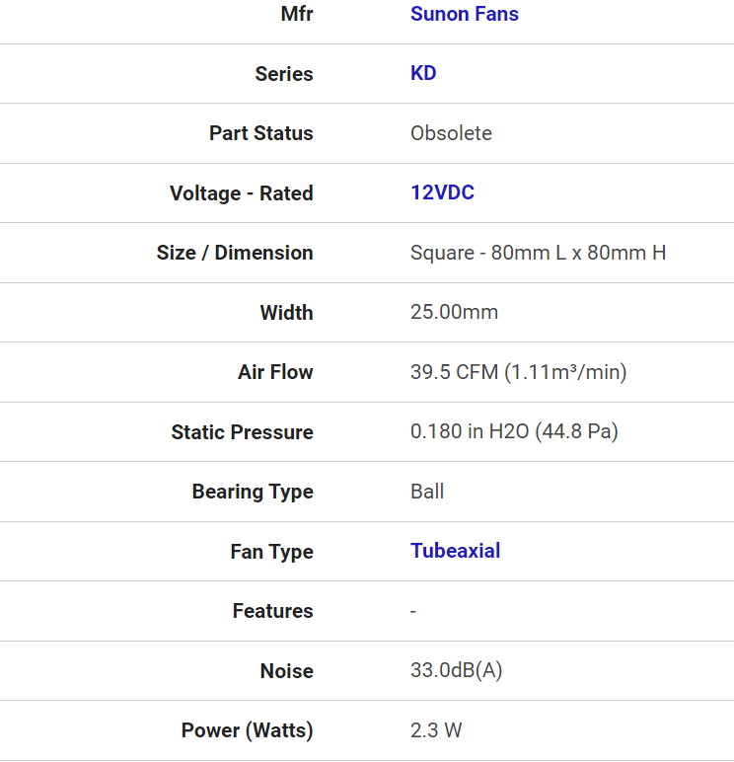Select the Mfr attribute label
The height and width of the screenshot is (762, 734).
(297, 14)
